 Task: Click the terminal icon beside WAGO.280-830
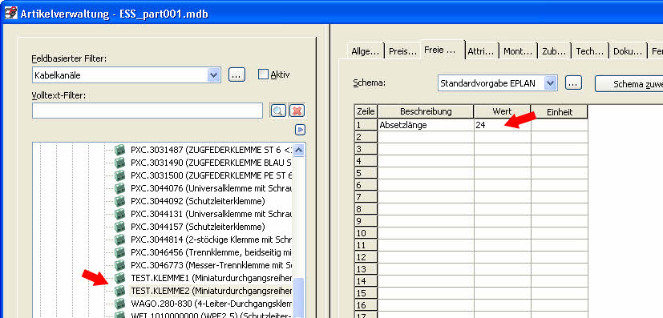click(120, 304)
